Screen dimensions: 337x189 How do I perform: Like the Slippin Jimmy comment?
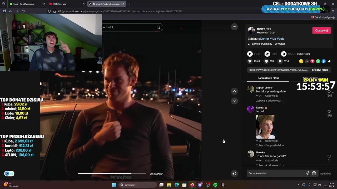(329, 92)
